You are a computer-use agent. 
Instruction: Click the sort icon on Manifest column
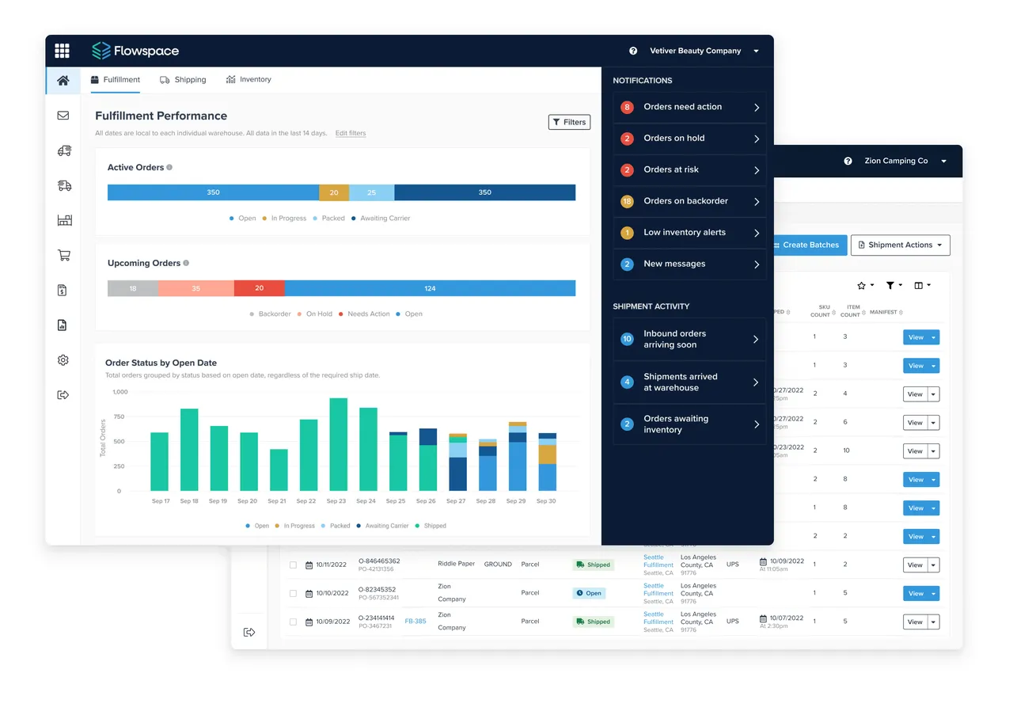902,312
